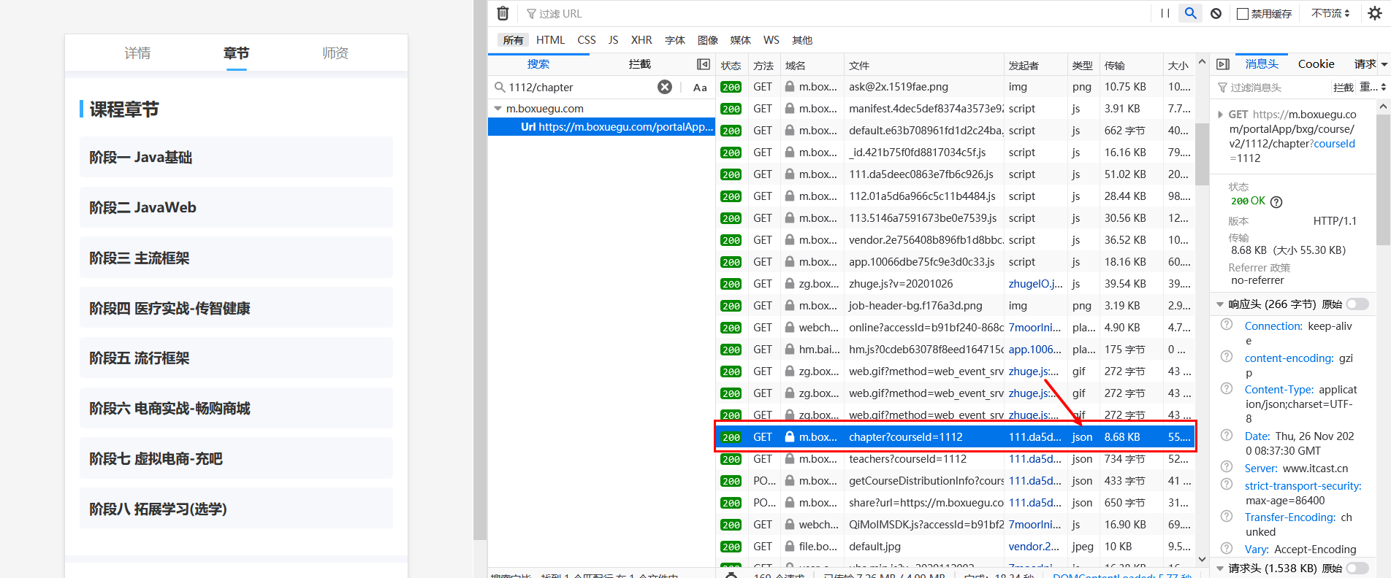The width and height of the screenshot is (1391, 578).
Task: Collapse the m.boxuegu.com search result tree
Action: [498, 109]
